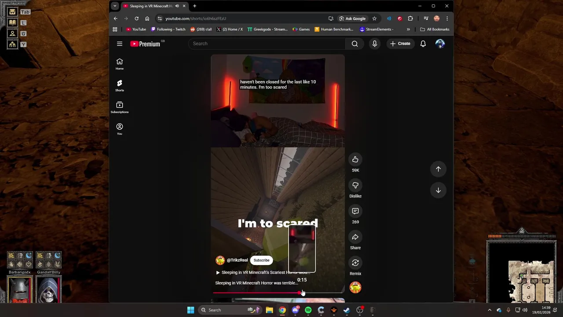
Task: Share this Short
Action: 355,237
